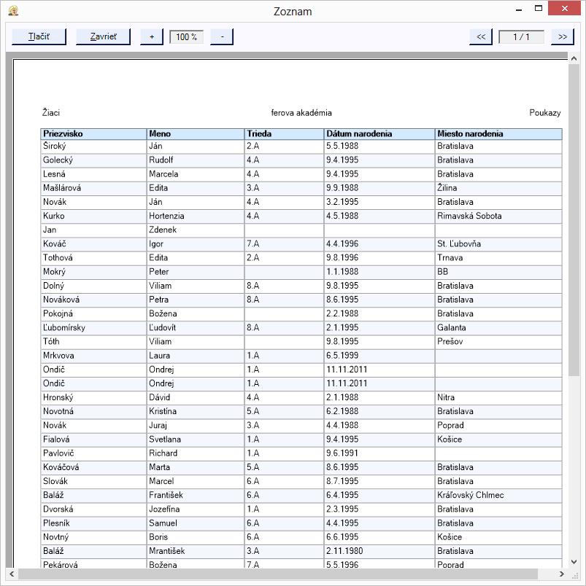The height and width of the screenshot is (586, 586).
Task: Click the 1 / 1 page indicator field
Action: tap(521, 37)
